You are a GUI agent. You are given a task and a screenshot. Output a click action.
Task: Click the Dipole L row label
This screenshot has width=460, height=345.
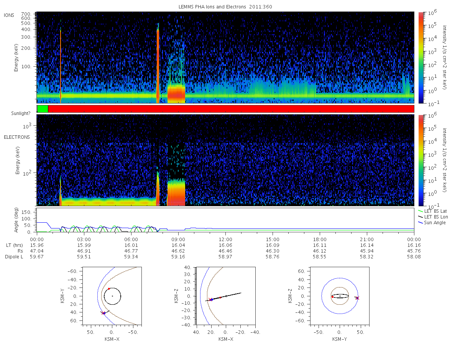click(14, 257)
